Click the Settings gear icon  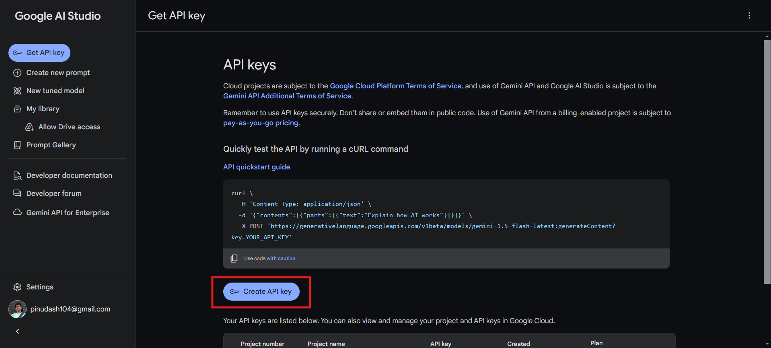[17, 287]
